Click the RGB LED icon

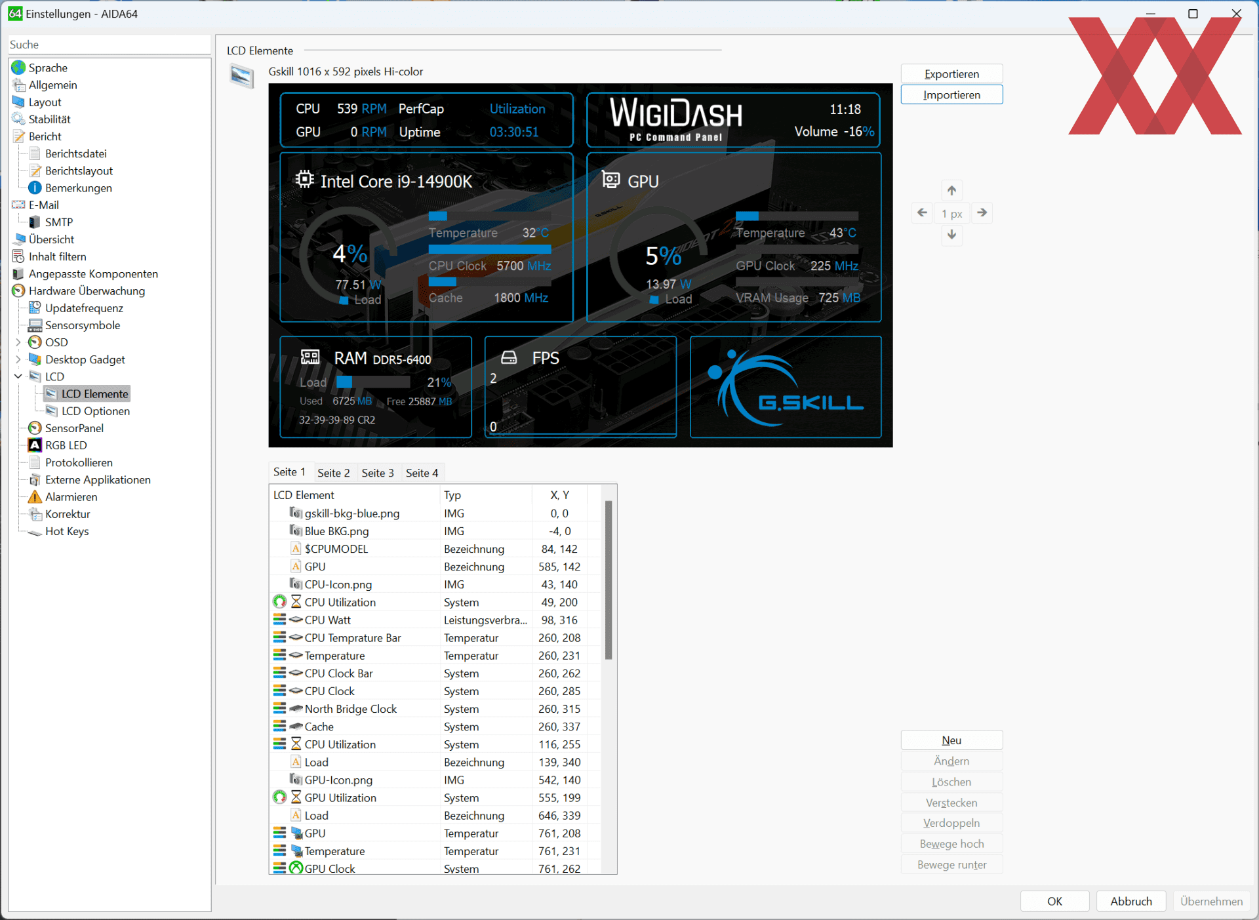click(35, 445)
